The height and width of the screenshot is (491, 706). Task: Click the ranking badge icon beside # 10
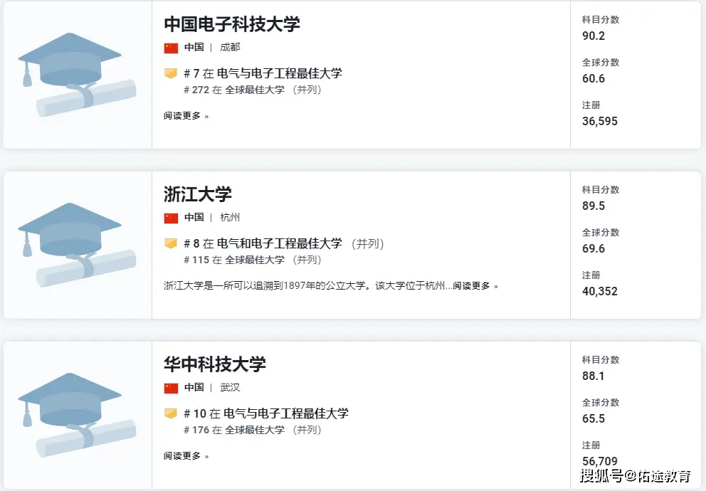coord(171,413)
